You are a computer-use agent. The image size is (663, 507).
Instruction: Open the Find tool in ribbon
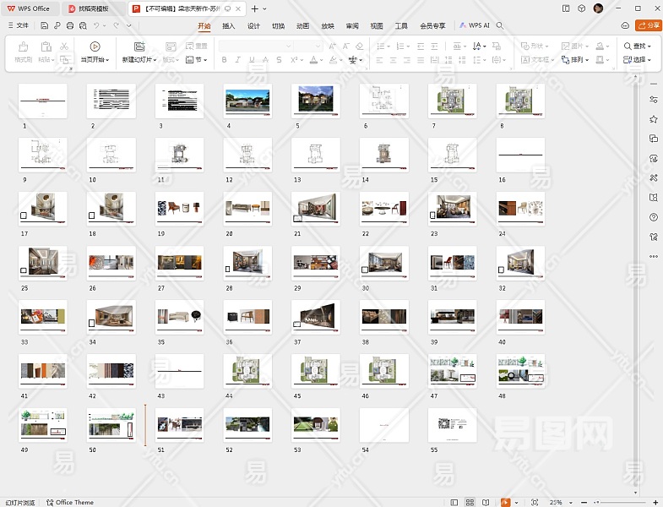[x=637, y=46]
